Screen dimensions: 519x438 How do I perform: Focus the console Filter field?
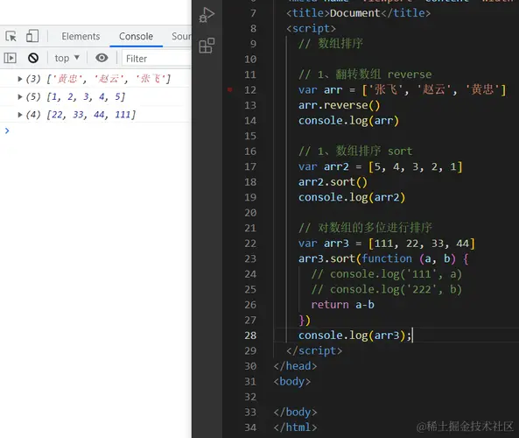pyautogui.click(x=157, y=59)
